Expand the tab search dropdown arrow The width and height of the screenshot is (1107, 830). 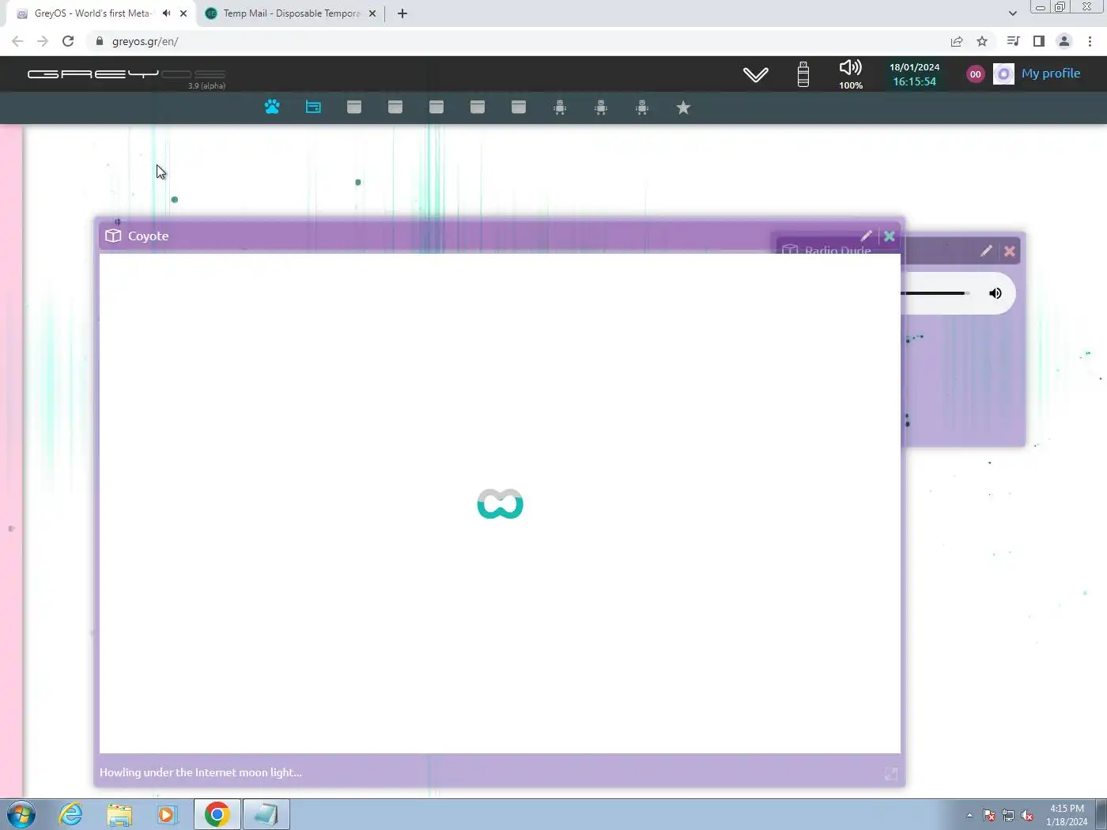pos(1013,13)
